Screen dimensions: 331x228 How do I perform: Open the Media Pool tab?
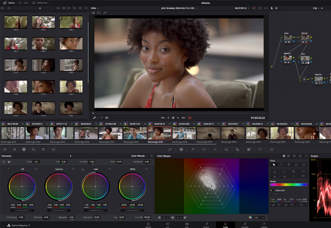point(40,3)
